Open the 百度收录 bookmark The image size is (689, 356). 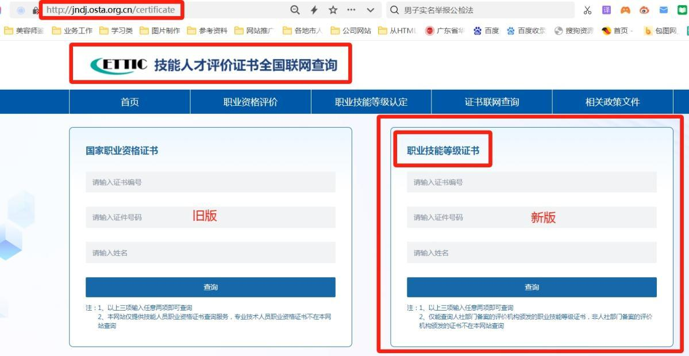coord(526,30)
